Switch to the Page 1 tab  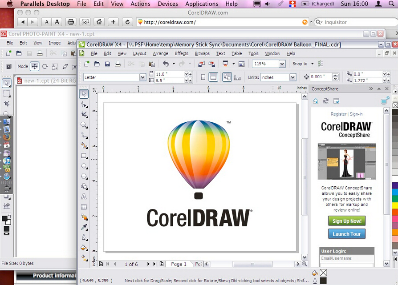pyautogui.click(x=179, y=264)
